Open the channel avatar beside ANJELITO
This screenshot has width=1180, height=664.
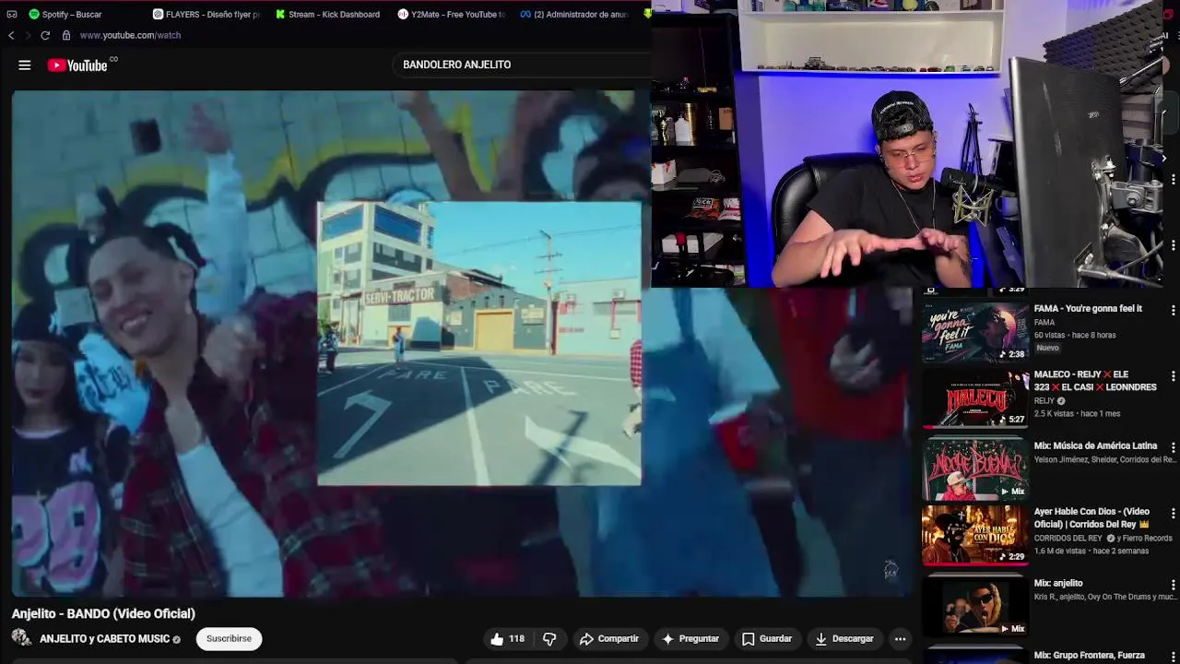coord(21,637)
